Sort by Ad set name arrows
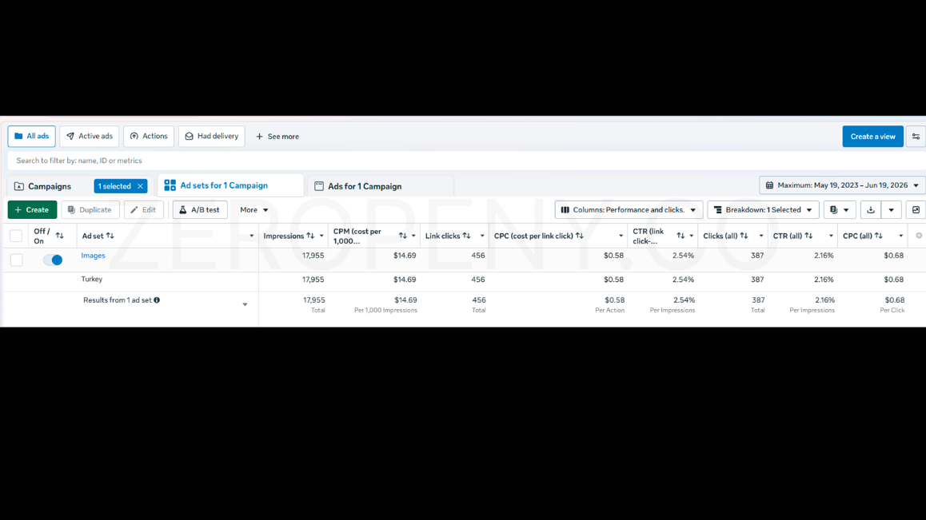926x520 pixels. (x=110, y=236)
